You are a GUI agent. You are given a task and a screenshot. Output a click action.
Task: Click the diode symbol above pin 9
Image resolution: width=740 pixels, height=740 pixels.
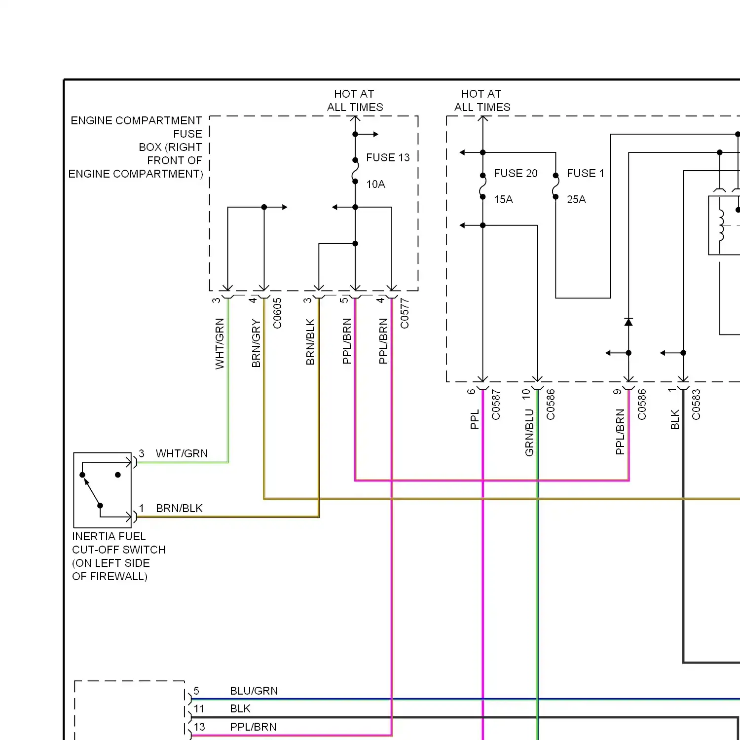click(x=629, y=322)
